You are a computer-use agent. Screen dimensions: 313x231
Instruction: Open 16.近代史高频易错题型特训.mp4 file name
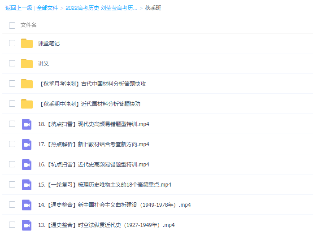coord(94,165)
